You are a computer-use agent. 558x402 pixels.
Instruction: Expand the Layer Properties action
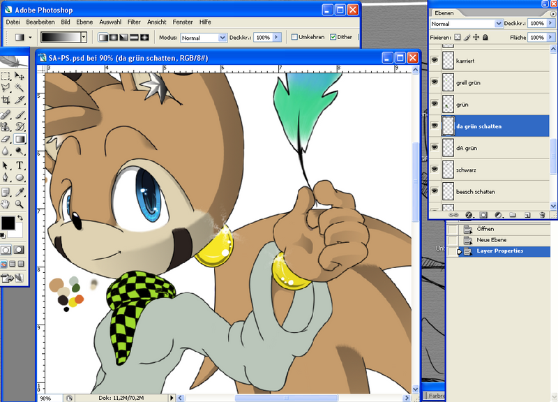[x=460, y=251]
